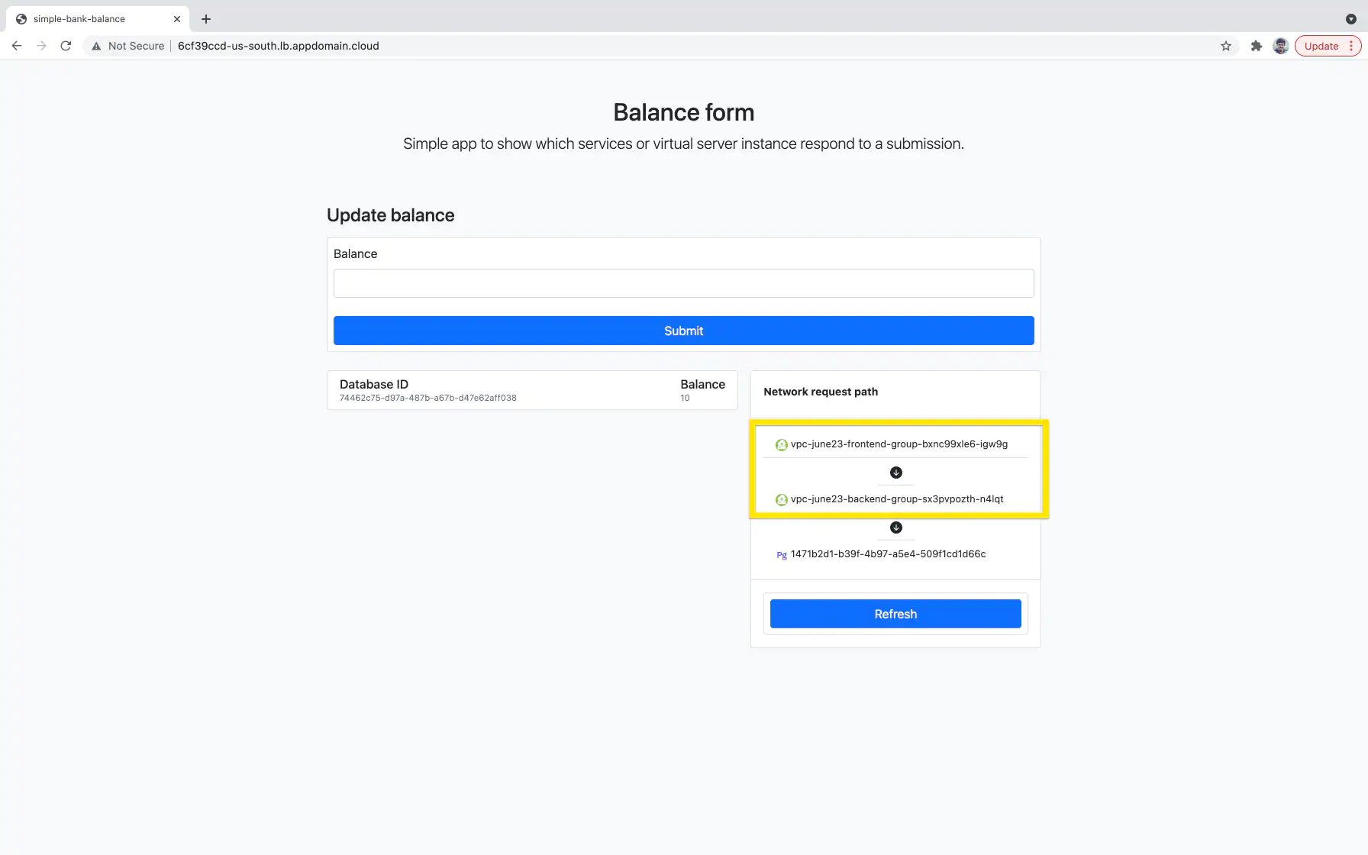
Task: Reload the page with refresh icon
Action: [66, 46]
